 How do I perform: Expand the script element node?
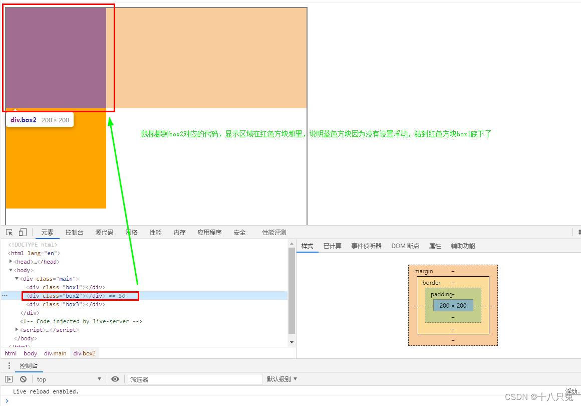17,330
